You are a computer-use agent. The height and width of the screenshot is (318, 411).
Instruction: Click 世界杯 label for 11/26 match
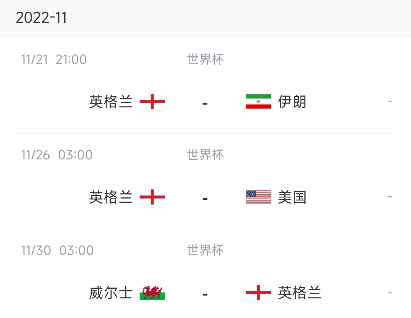point(205,155)
